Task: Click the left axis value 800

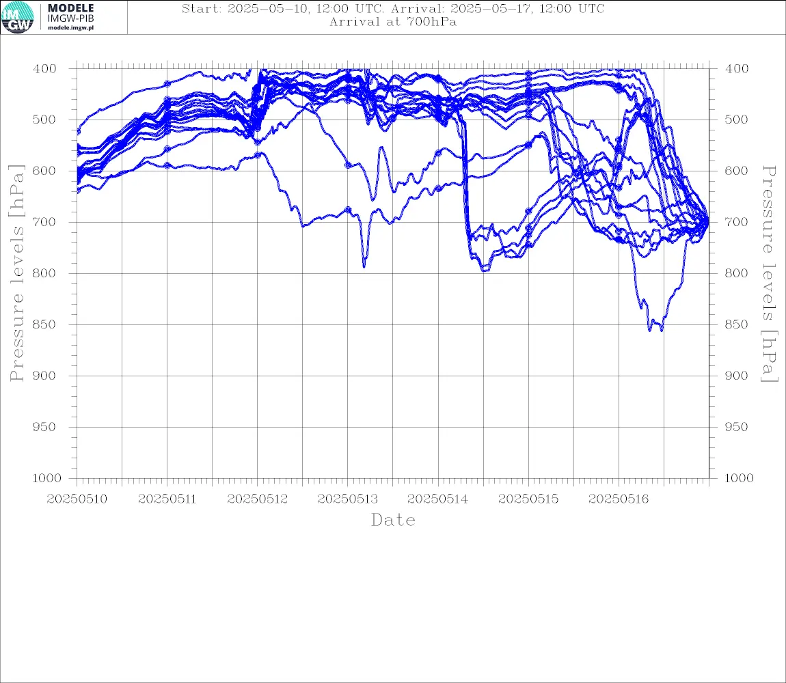Action: point(44,273)
